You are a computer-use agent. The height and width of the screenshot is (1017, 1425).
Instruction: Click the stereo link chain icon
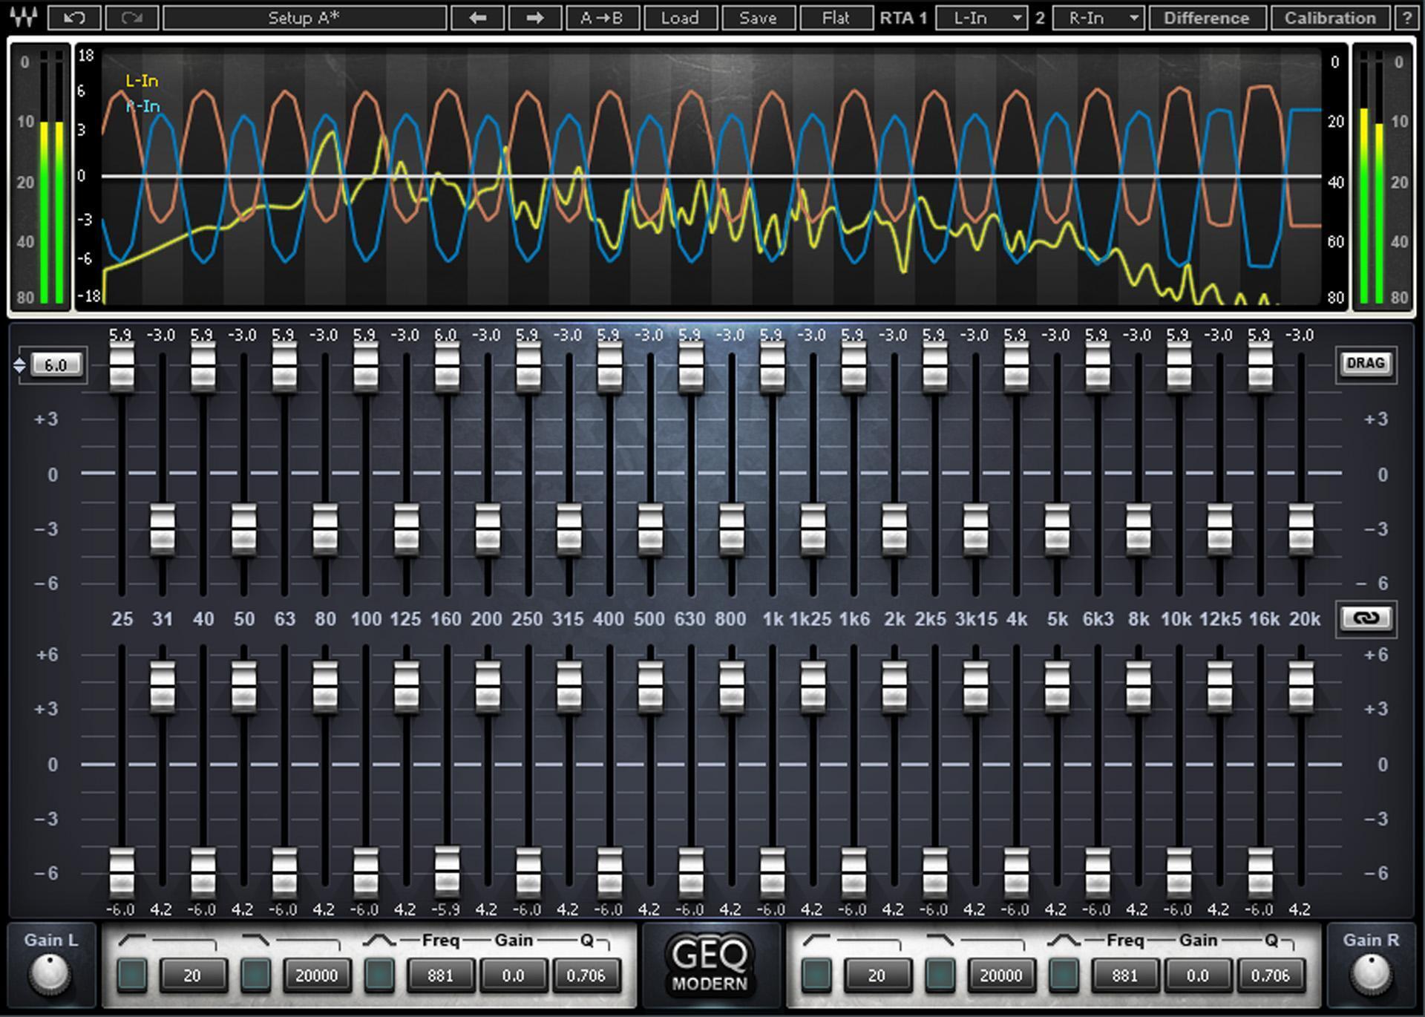(1366, 618)
